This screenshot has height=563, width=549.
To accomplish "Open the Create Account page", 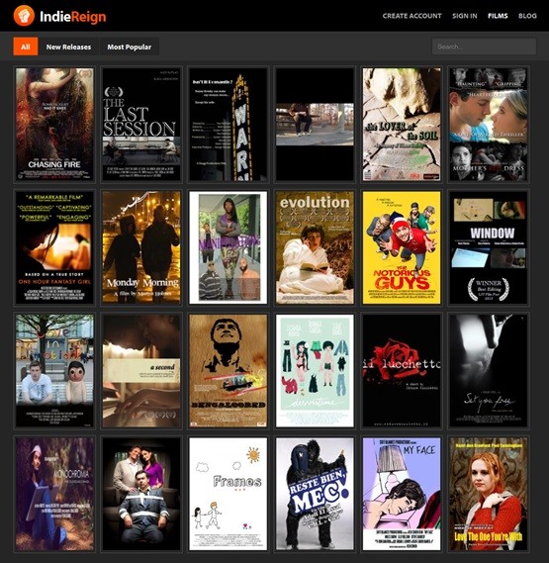I will click(x=412, y=16).
